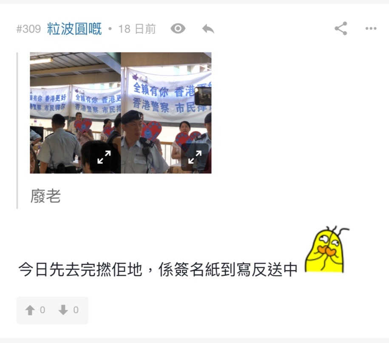Click the quoted text 廢老
The width and height of the screenshot is (389, 343).
pos(45,196)
